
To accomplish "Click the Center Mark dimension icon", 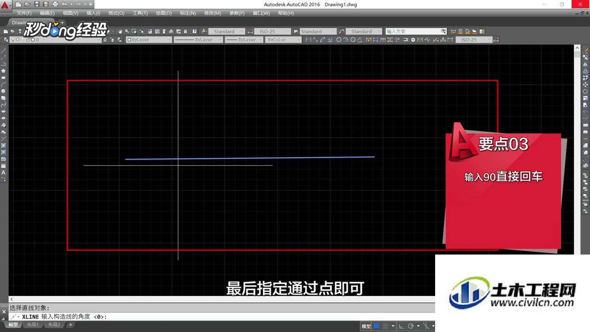I will (413, 40).
